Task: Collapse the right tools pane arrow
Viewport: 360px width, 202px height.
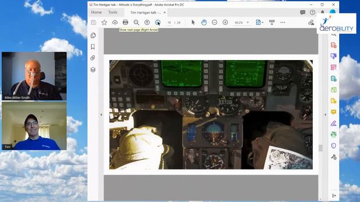Action: click(325, 114)
